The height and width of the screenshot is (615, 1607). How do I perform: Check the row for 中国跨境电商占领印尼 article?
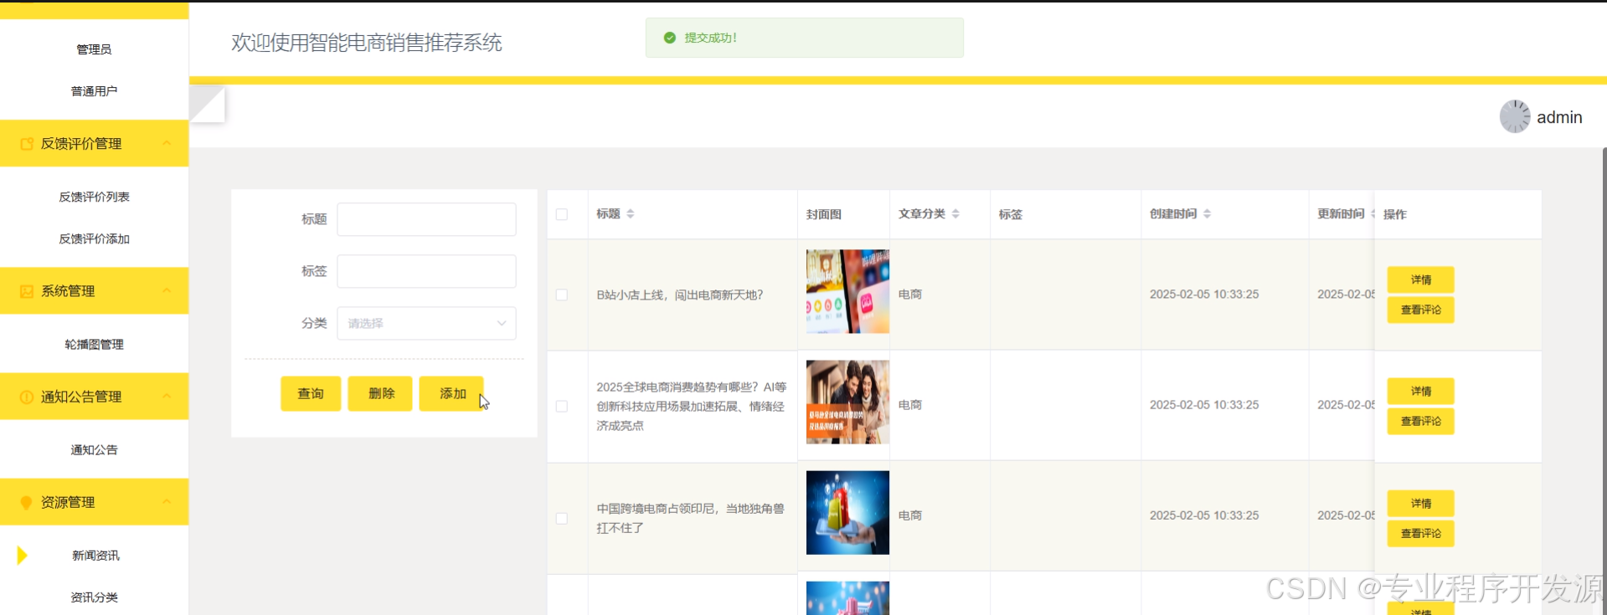[562, 519]
